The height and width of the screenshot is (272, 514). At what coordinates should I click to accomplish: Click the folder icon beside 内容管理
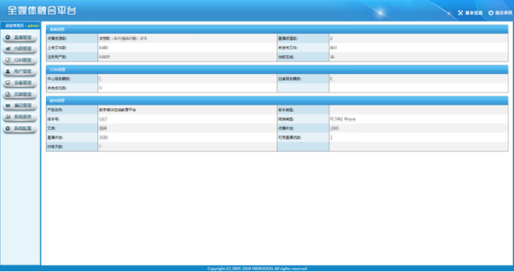coord(8,49)
